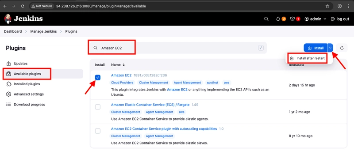The image size is (354, 166).
Task: Click the Amazon EC2 plugin search field
Action: (x=177, y=48)
